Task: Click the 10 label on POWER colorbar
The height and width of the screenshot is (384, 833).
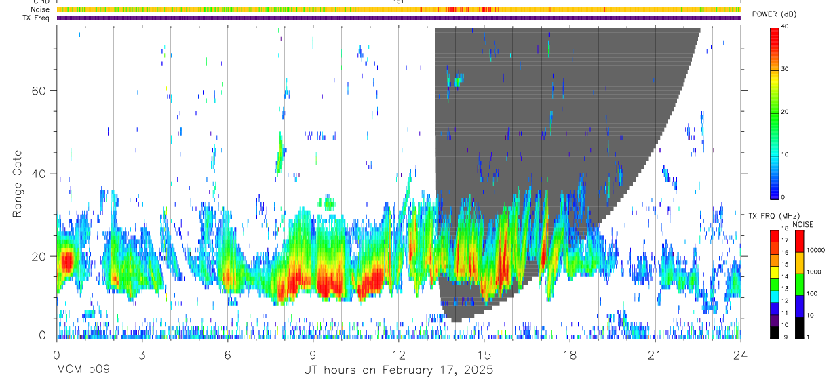Action: point(786,154)
